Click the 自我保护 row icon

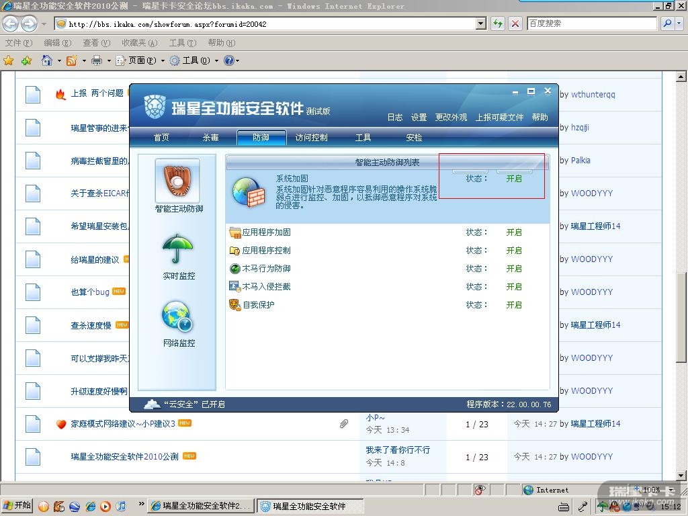[234, 304]
